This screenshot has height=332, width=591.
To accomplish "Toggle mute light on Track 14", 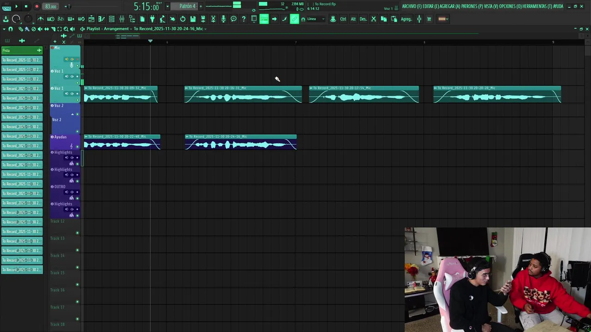I will pos(77,267).
